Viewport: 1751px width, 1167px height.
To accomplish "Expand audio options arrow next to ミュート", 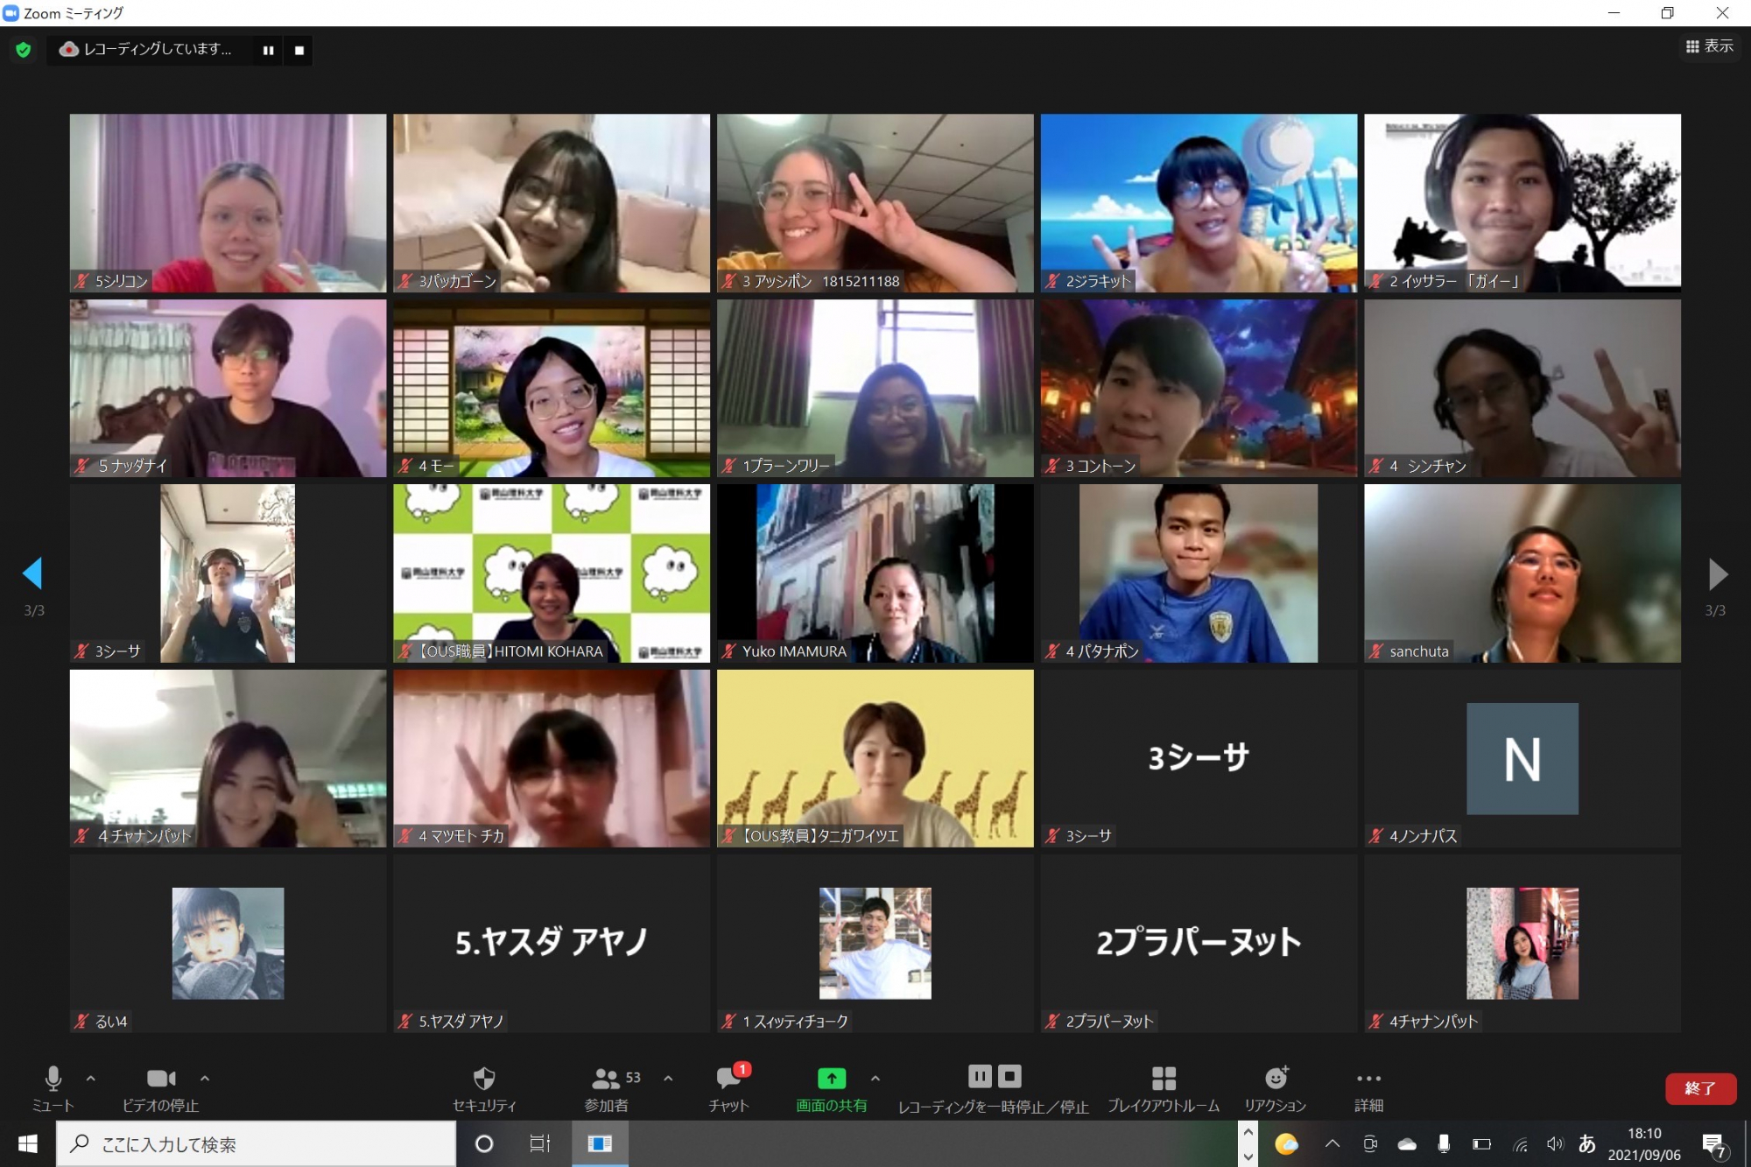I will coord(91,1079).
